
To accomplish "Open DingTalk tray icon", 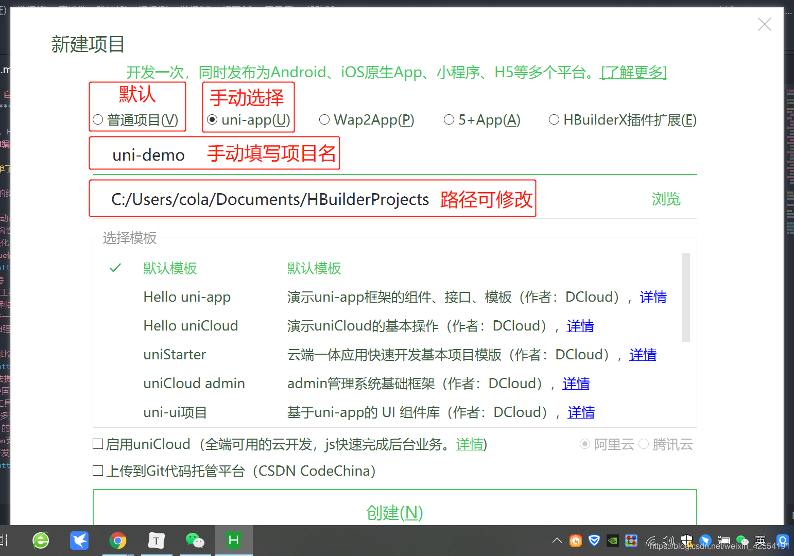I will click(x=705, y=541).
